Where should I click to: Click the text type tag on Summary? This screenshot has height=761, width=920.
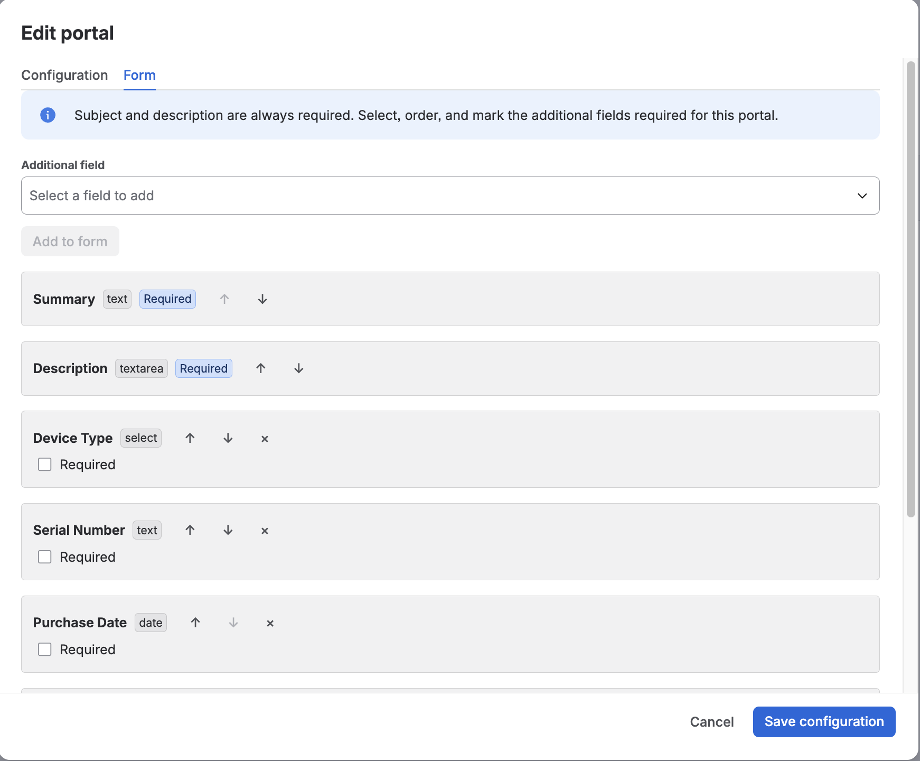pyautogui.click(x=117, y=299)
